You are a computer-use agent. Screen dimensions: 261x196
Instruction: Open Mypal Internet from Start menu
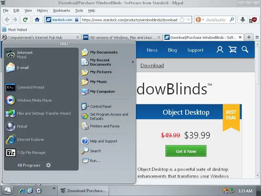coord(41,55)
